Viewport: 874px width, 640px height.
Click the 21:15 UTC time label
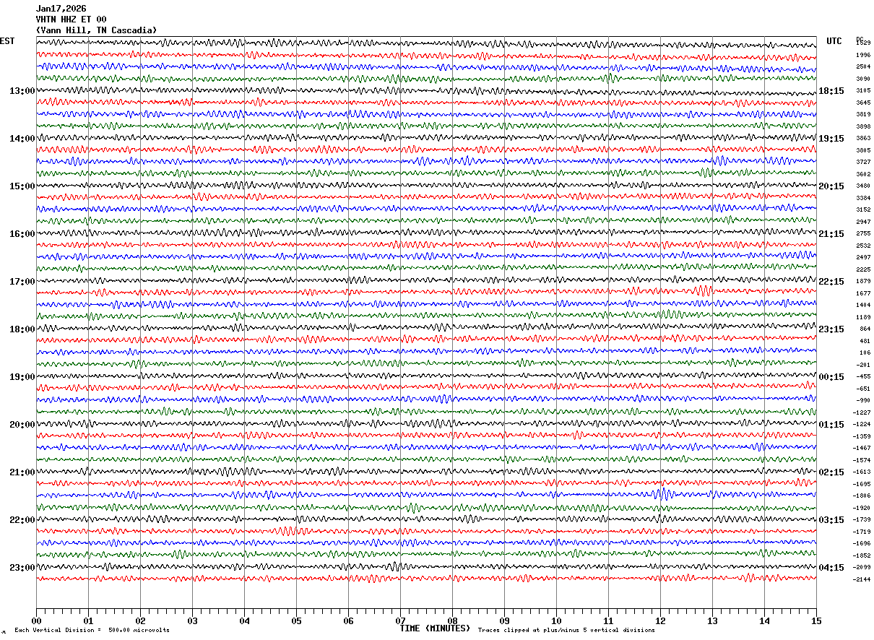(x=831, y=234)
